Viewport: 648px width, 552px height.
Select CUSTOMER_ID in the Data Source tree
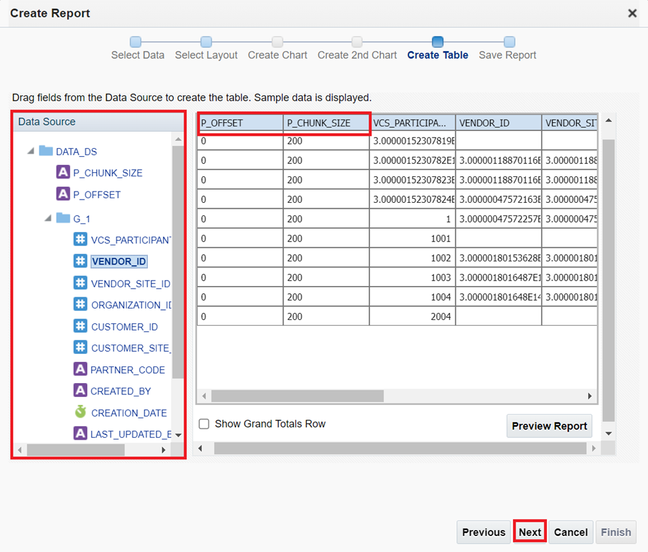pos(124,327)
